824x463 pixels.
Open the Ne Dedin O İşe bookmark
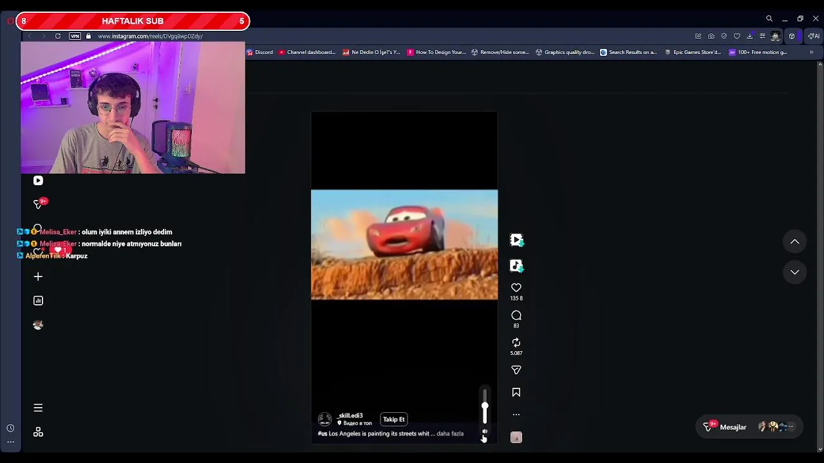[371, 52]
